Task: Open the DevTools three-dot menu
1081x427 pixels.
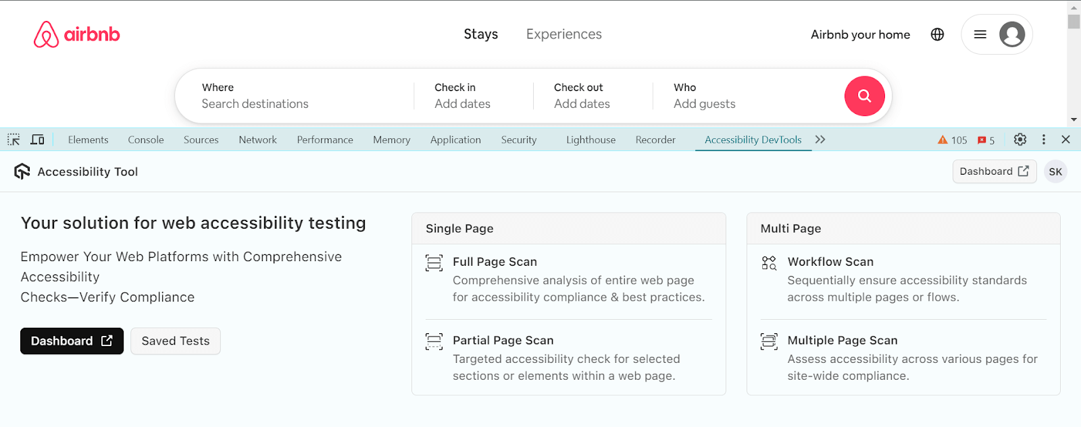Action: pos(1044,140)
